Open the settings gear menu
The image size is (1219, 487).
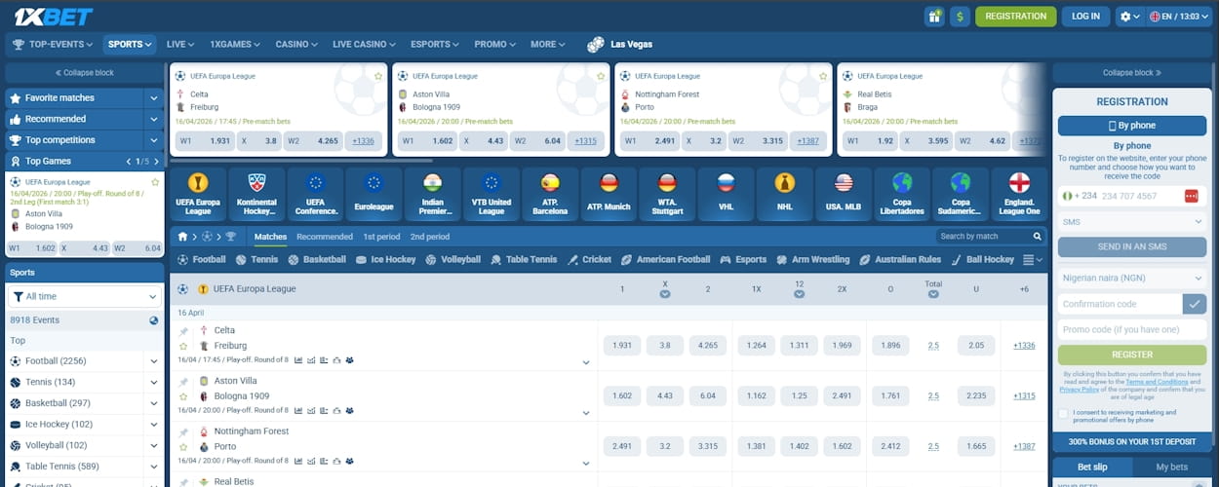[1129, 17]
